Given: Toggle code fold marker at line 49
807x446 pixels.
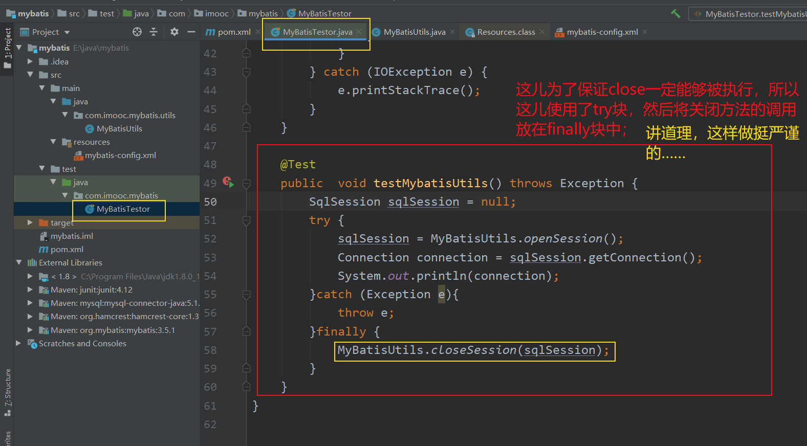Looking at the screenshot, I should pyautogui.click(x=247, y=183).
